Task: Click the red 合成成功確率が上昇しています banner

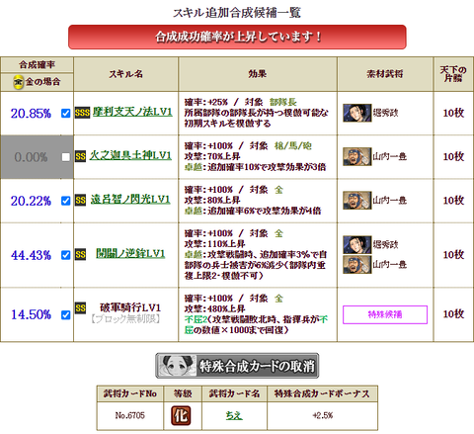Action: pyautogui.click(x=237, y=37)
